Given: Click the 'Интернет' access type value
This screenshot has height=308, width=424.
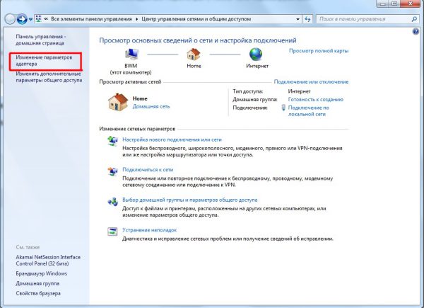Looking at the screenshot, I should click(x=299, y=91).
